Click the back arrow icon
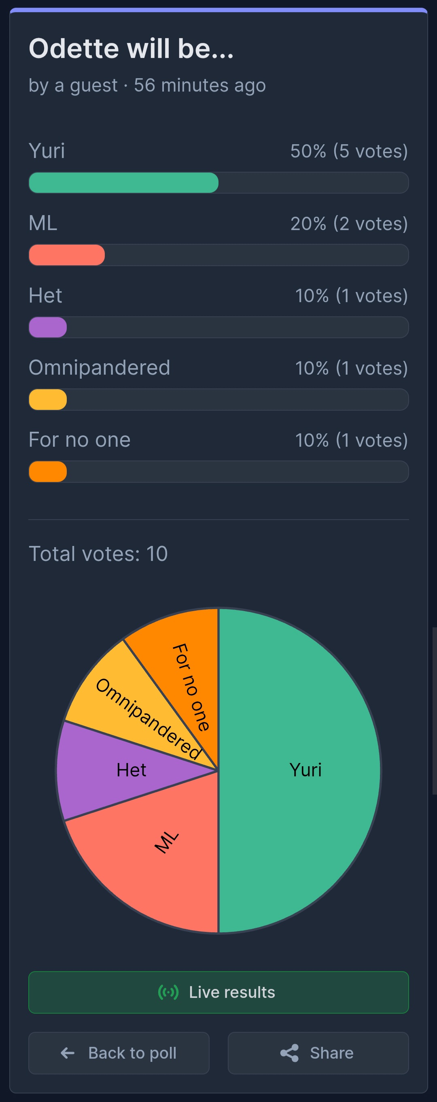The width and height of the screenshot is (437, 1102). [68, 1053]
